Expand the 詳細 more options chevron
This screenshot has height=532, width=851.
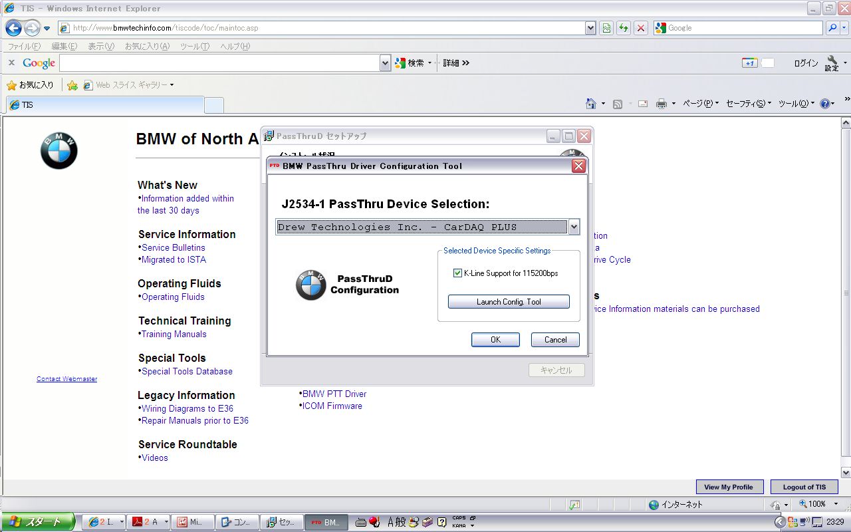[x=457, y=63]
